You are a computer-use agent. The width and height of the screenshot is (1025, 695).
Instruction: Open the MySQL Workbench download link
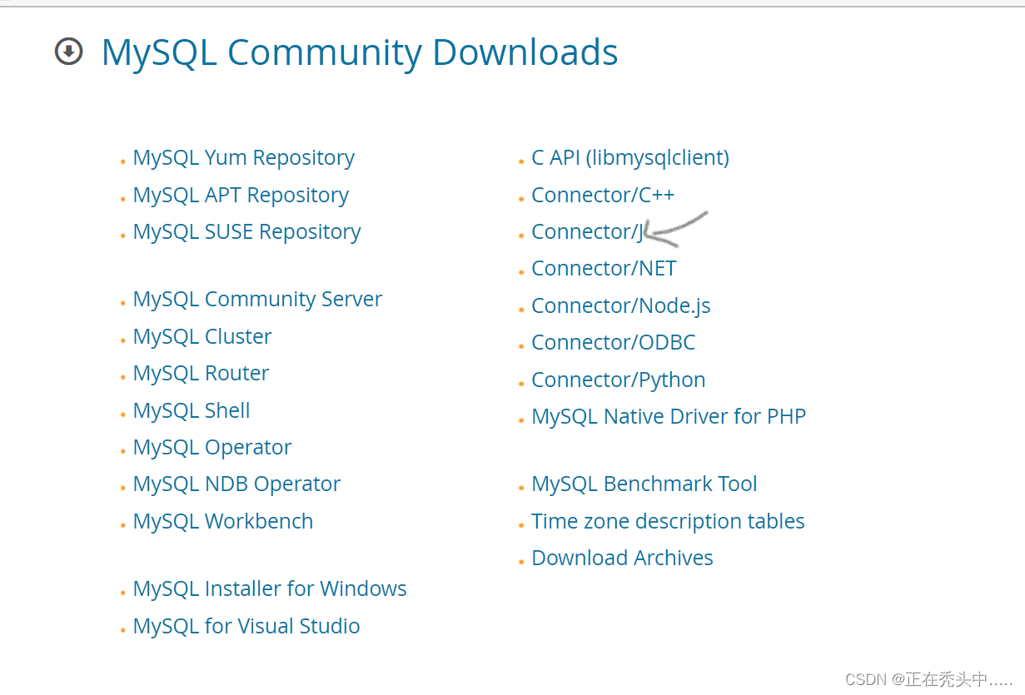(x=223, y=521)
